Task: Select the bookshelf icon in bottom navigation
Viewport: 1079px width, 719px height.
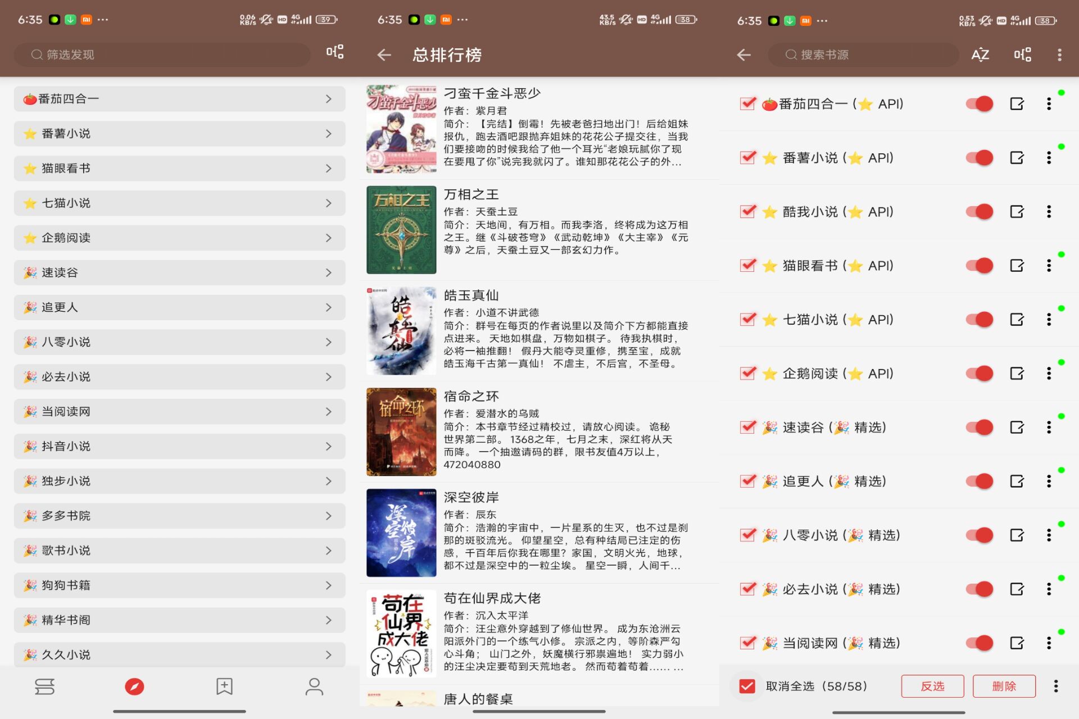Action: pyautogui.click(x=45, y=686)
